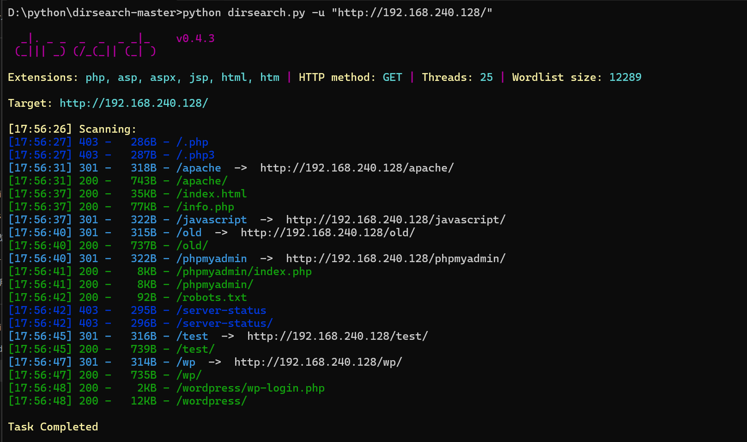The height and width of the screenshot is (442, 747).
Task: Click the /wordpress/wp-login.php path
Action: click(x=250, y=388)
